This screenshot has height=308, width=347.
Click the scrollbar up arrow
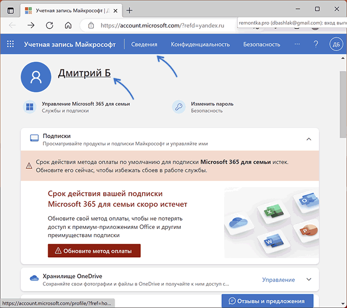pyautogui.click(x=343, y=58)
